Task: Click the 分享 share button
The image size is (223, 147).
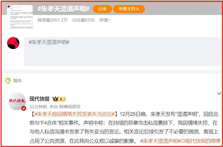Action: coord(102,9)
